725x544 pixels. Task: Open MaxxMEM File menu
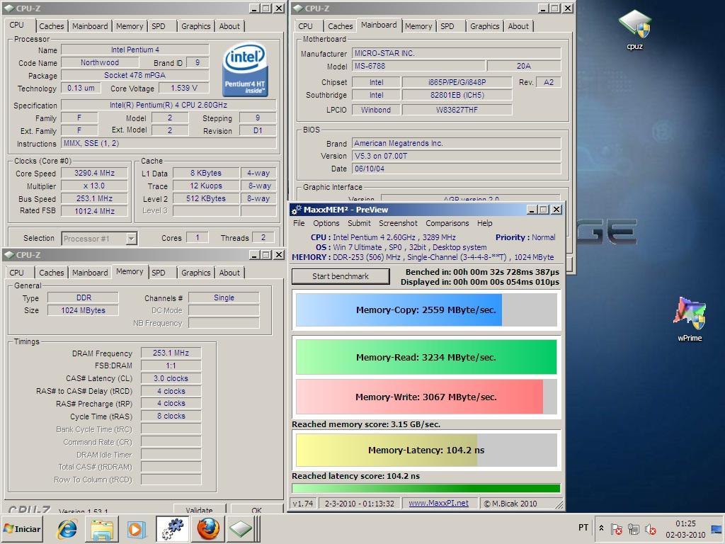[299, 223]
